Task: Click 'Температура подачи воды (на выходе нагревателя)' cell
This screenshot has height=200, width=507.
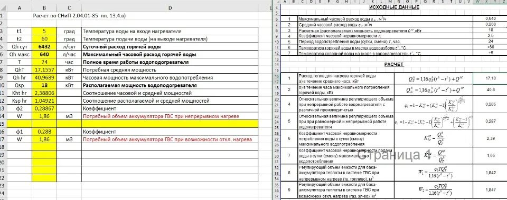Action: click(170, 39)
